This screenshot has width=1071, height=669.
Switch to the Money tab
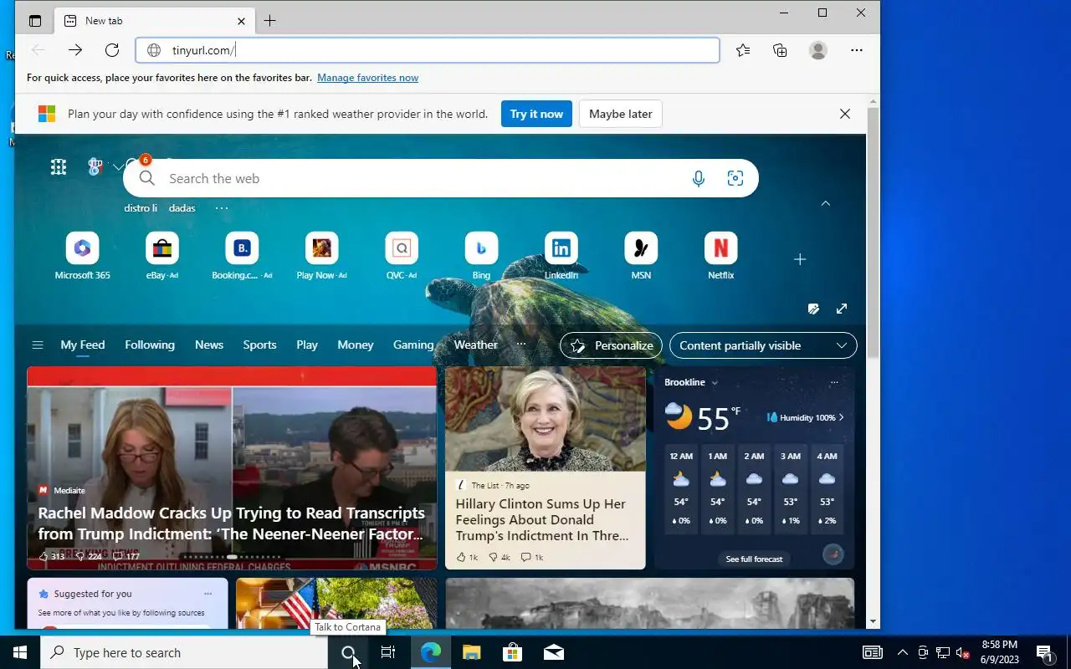pos(356,345)
